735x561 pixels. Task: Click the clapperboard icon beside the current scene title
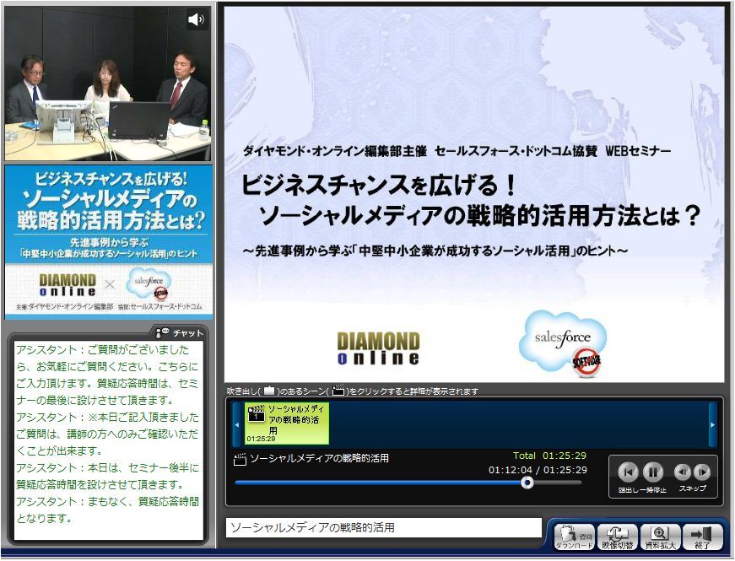pyautogui.click(x=240, y=459)
